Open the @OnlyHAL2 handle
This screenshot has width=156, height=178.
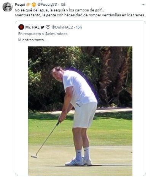pos(62,27)
